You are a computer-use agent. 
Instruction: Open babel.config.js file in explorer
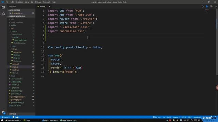[17, 91]
